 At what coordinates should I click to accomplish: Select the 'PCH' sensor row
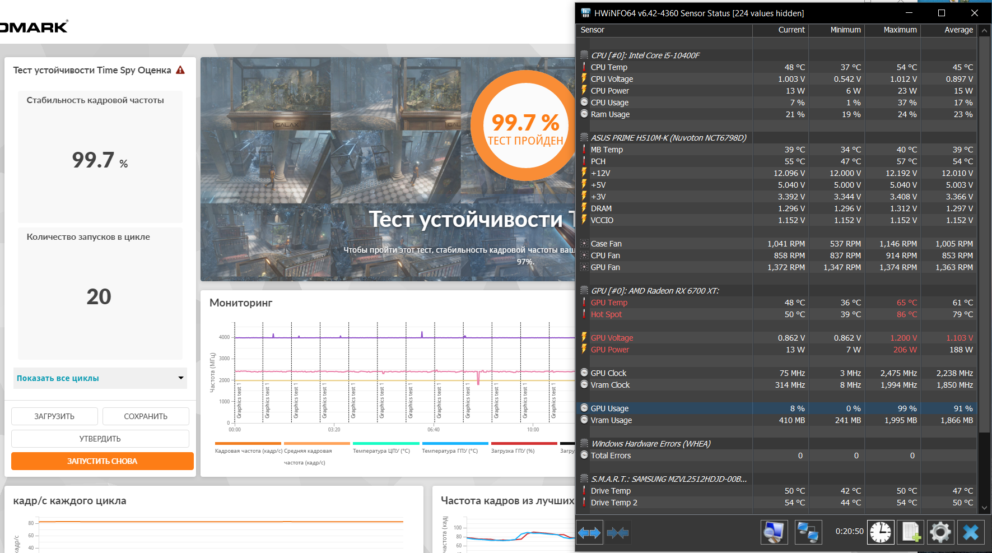coord(776,161)
